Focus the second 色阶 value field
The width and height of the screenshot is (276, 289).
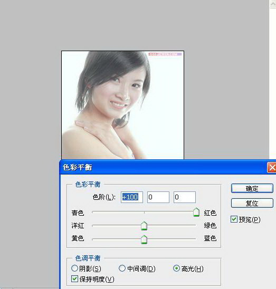(158, 197)
